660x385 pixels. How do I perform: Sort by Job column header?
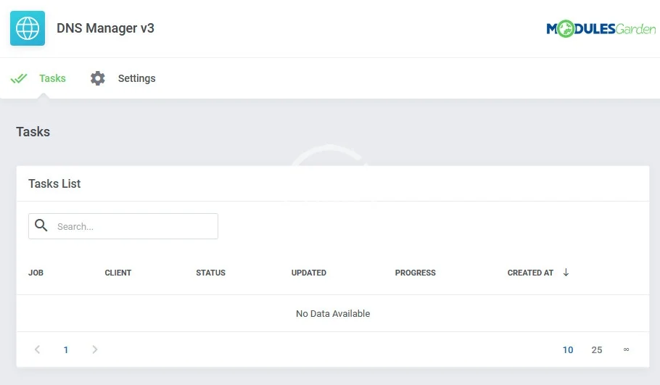click(x=36, y=273)
